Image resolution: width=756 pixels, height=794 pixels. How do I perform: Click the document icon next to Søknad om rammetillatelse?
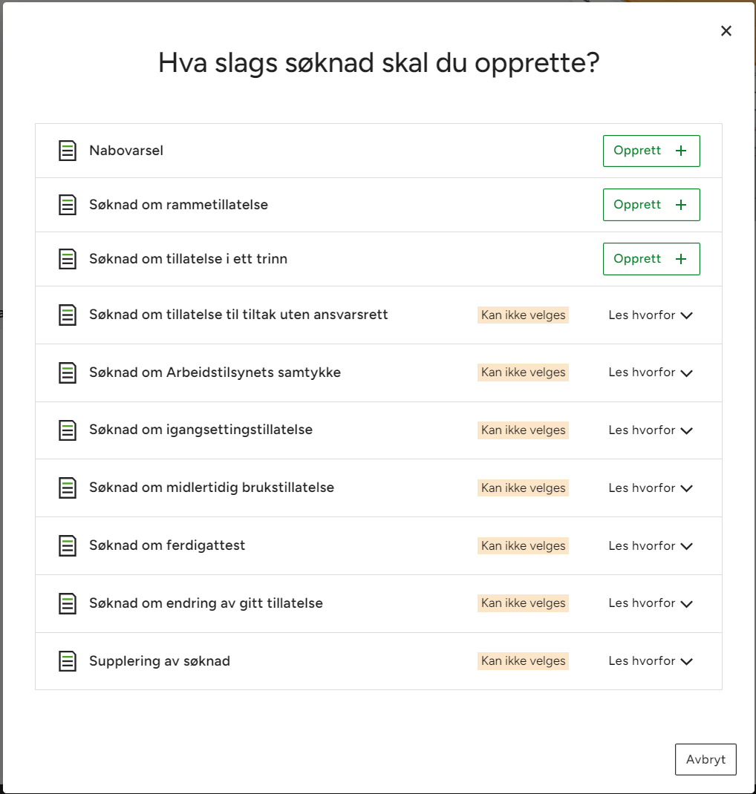tap(68, 205)
